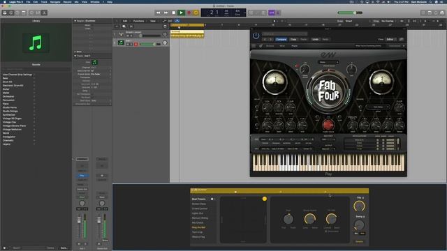The image size is (447, 251).
Task: Open the reverb preset dropdown in Fab Four
Action: pyautogui.click(x=378, y=107)
